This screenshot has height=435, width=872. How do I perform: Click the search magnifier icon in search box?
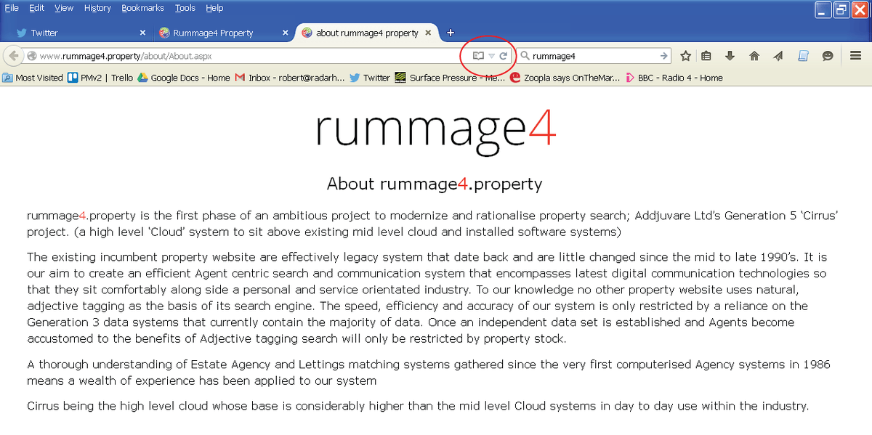tap(525, 56)
